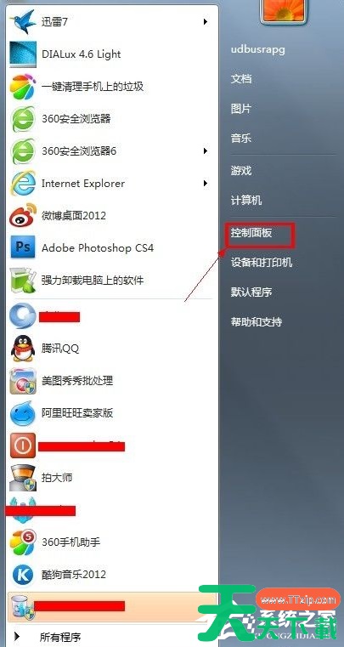Open 美图秀秀批处理 icon

point(23,380)
